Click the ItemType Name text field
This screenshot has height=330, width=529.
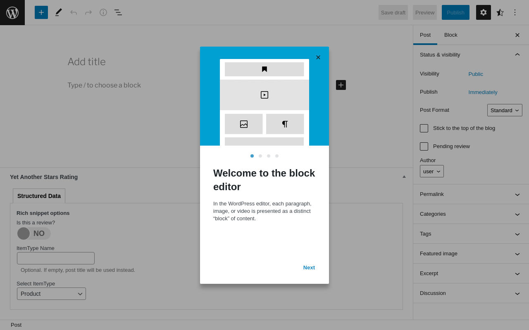(56, 258)
